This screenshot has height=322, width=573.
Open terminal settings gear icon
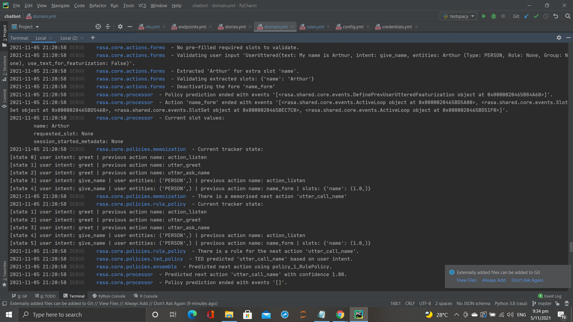(x=559, y=38)
